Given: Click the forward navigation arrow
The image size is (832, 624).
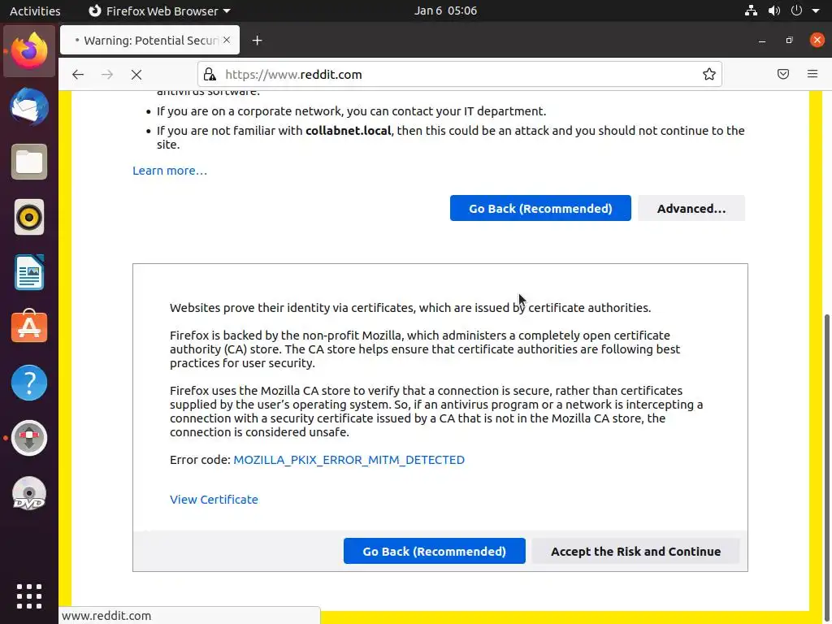Looking at the screenshot, I should point(107,74).
